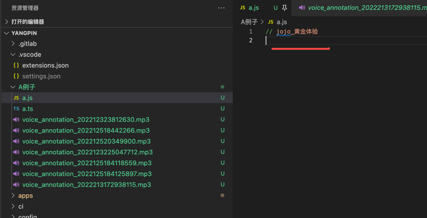Click the 资源管理器 panel title

click(24, 8)
